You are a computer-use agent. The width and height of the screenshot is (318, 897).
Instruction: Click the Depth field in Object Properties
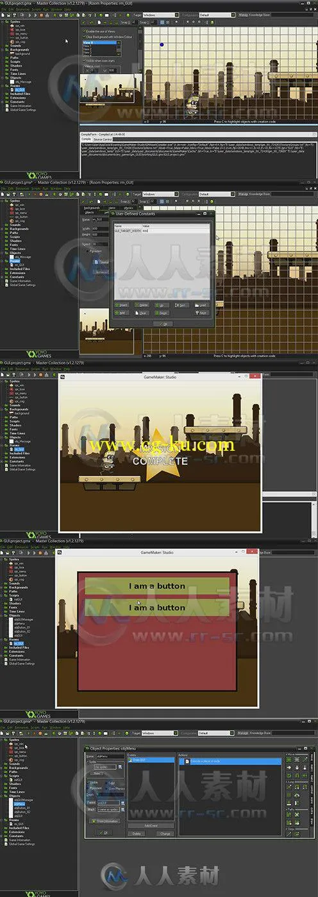[109, 795]
